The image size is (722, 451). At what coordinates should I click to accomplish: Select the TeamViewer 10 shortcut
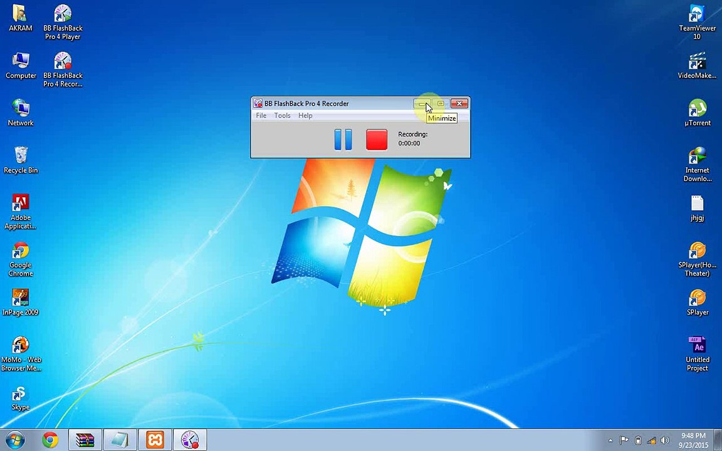tap(697, 22)
